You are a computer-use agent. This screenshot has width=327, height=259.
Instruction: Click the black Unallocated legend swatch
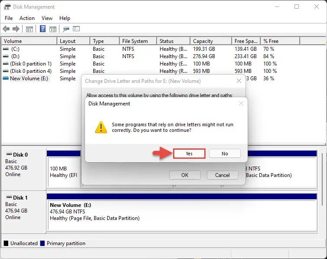coord(6,243)
